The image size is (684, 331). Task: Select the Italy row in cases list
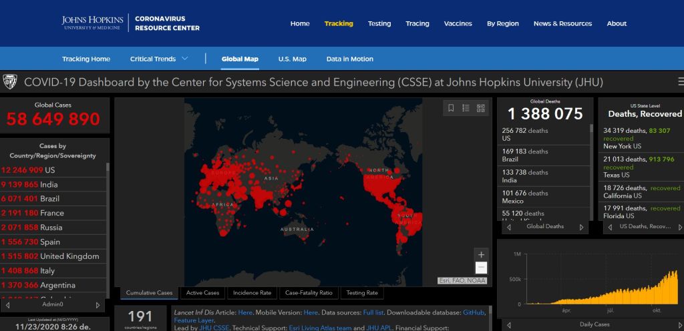pos(53,270)
